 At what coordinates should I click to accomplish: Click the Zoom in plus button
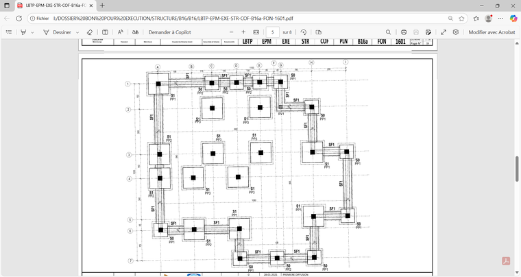click(243, 32)
